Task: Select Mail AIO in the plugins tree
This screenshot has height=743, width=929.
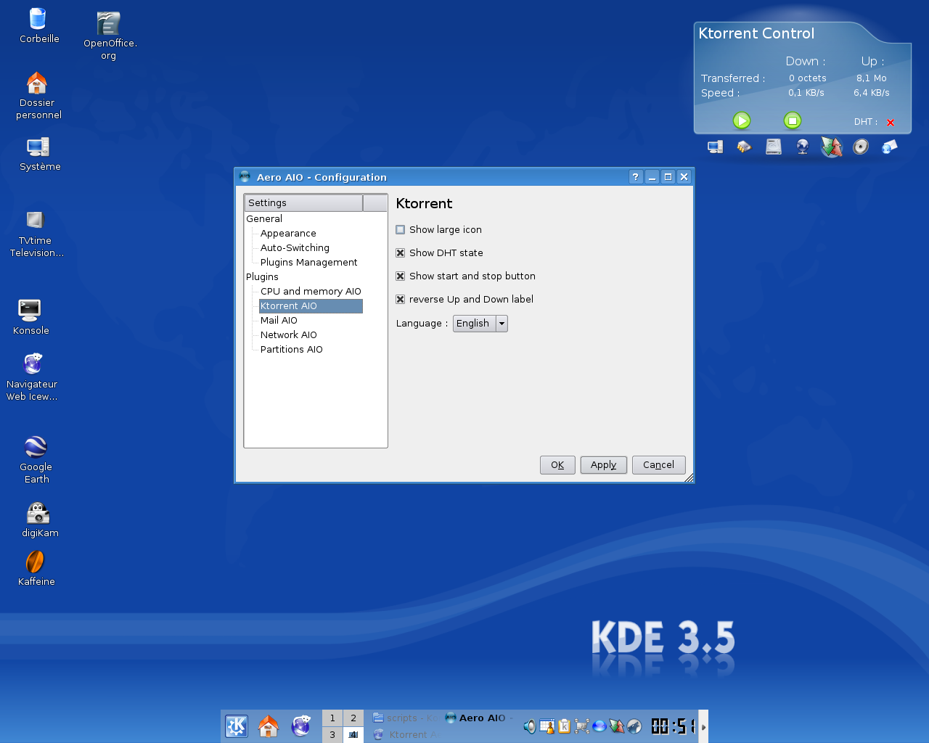Action: click(x=279, y=320)
